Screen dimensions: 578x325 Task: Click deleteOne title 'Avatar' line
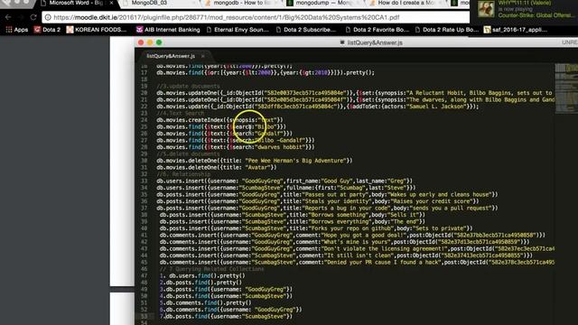[x=217, y=167]
